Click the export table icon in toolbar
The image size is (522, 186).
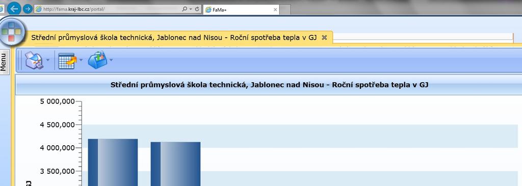(x=67, y=61)
